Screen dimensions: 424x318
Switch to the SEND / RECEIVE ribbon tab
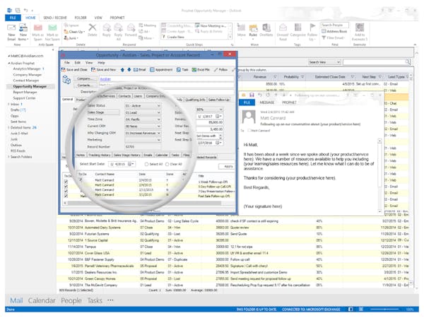point(55,18)
